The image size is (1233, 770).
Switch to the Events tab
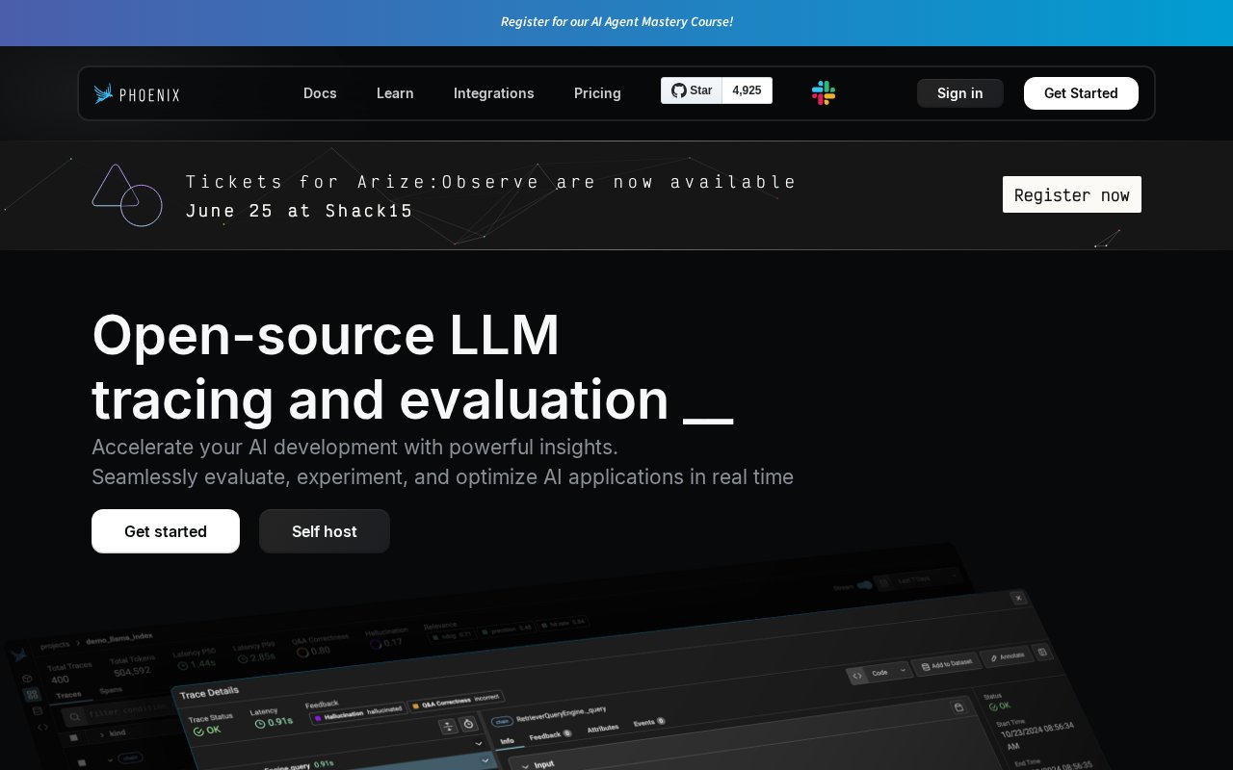(648, 722)
